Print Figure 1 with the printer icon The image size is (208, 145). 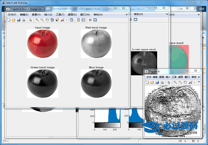tap(24, 20)
